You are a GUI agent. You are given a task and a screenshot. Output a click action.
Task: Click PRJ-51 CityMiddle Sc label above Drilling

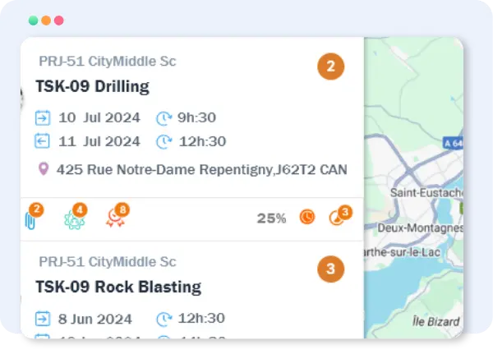click(108, 62)
